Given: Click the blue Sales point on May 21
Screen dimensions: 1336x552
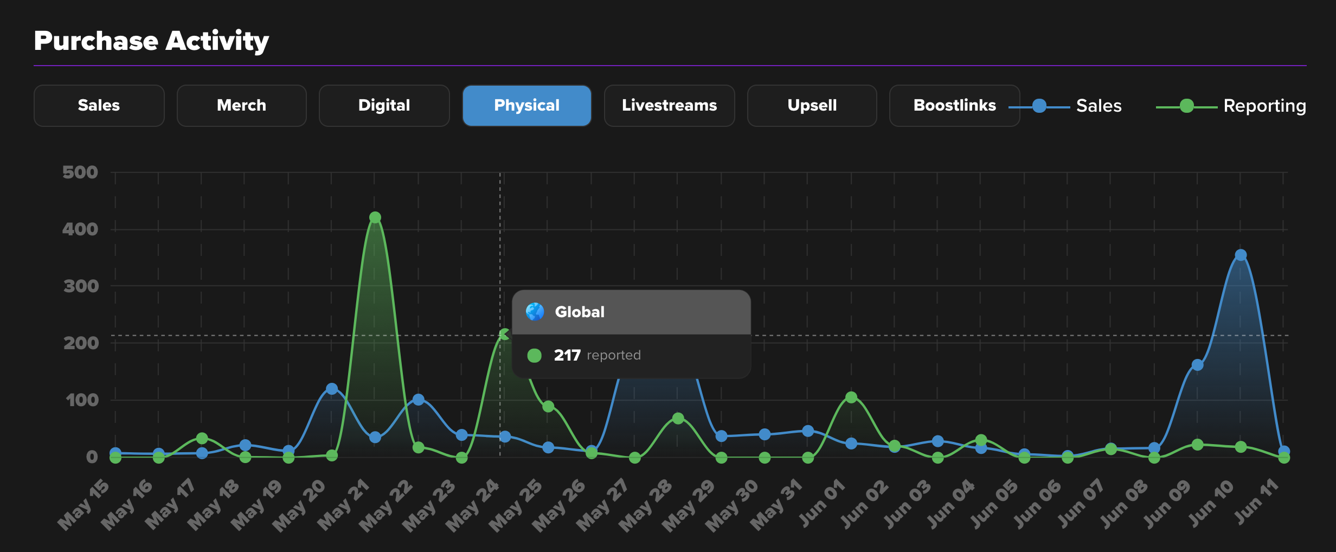Looking at the screenshot, I should (x=375, y=437).
